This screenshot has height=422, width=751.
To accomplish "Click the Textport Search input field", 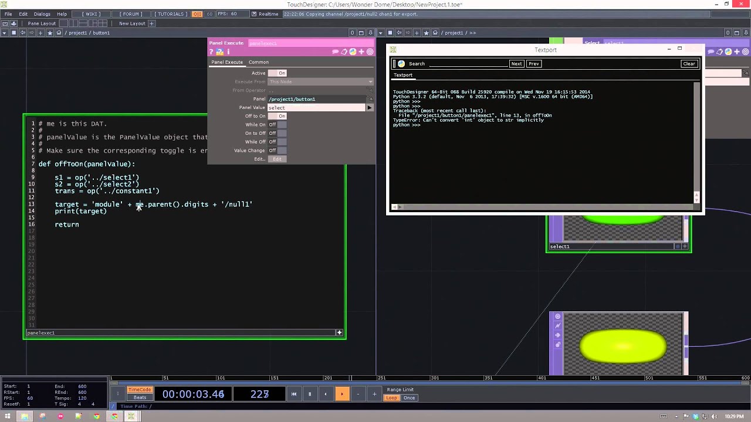I will (x=468, y=64).
